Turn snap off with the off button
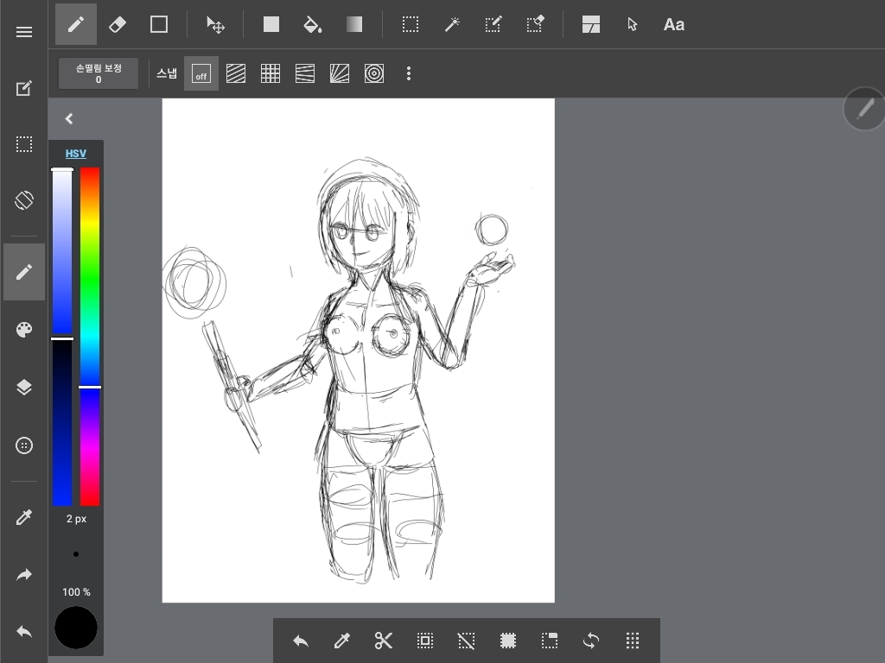Viewport: 885px width, 663px height. tap(201, 74)
